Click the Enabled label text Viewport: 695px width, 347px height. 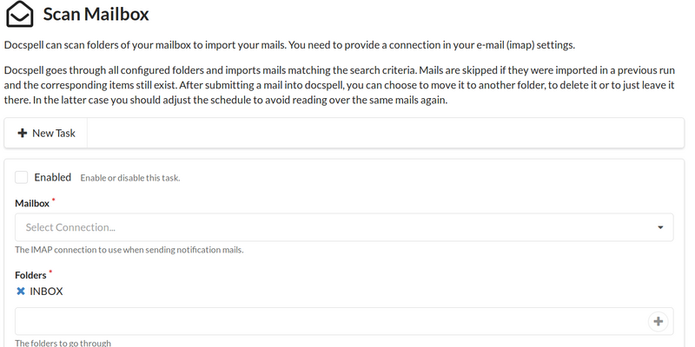tap(52, 177)
